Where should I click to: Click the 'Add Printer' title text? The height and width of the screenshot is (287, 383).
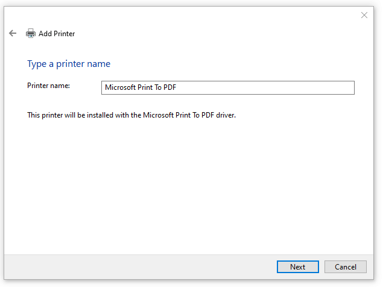(57, 33)
